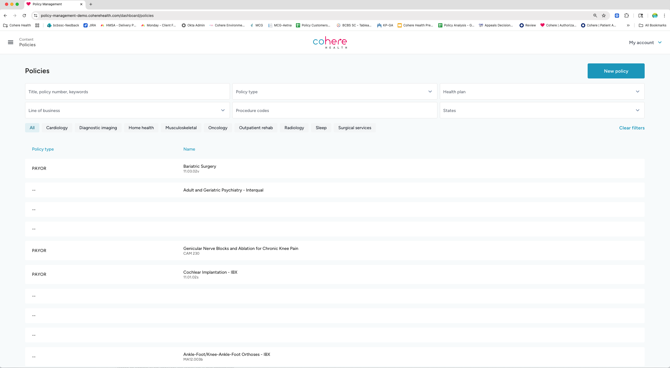Open MCG bookmark
Viewport: 670px width, 368px height.
click(x=257, y=25)
